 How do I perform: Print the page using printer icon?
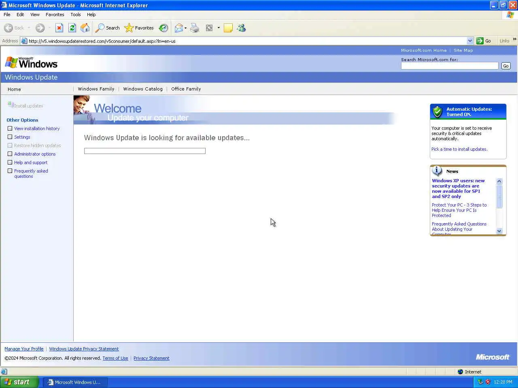tap(195, 28)
